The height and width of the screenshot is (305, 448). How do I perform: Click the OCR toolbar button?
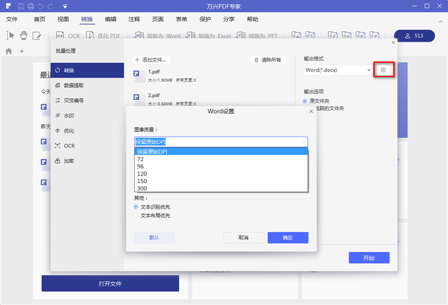(68, 35)
